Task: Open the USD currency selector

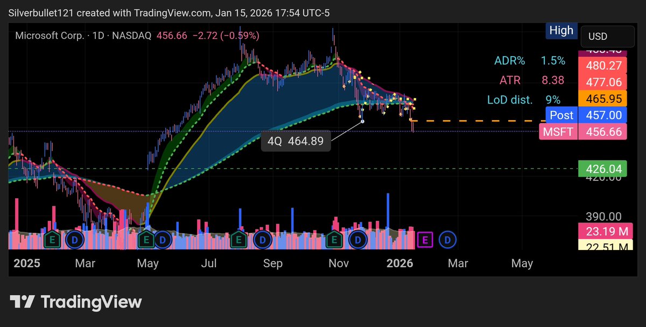Action: pos(607,37)
